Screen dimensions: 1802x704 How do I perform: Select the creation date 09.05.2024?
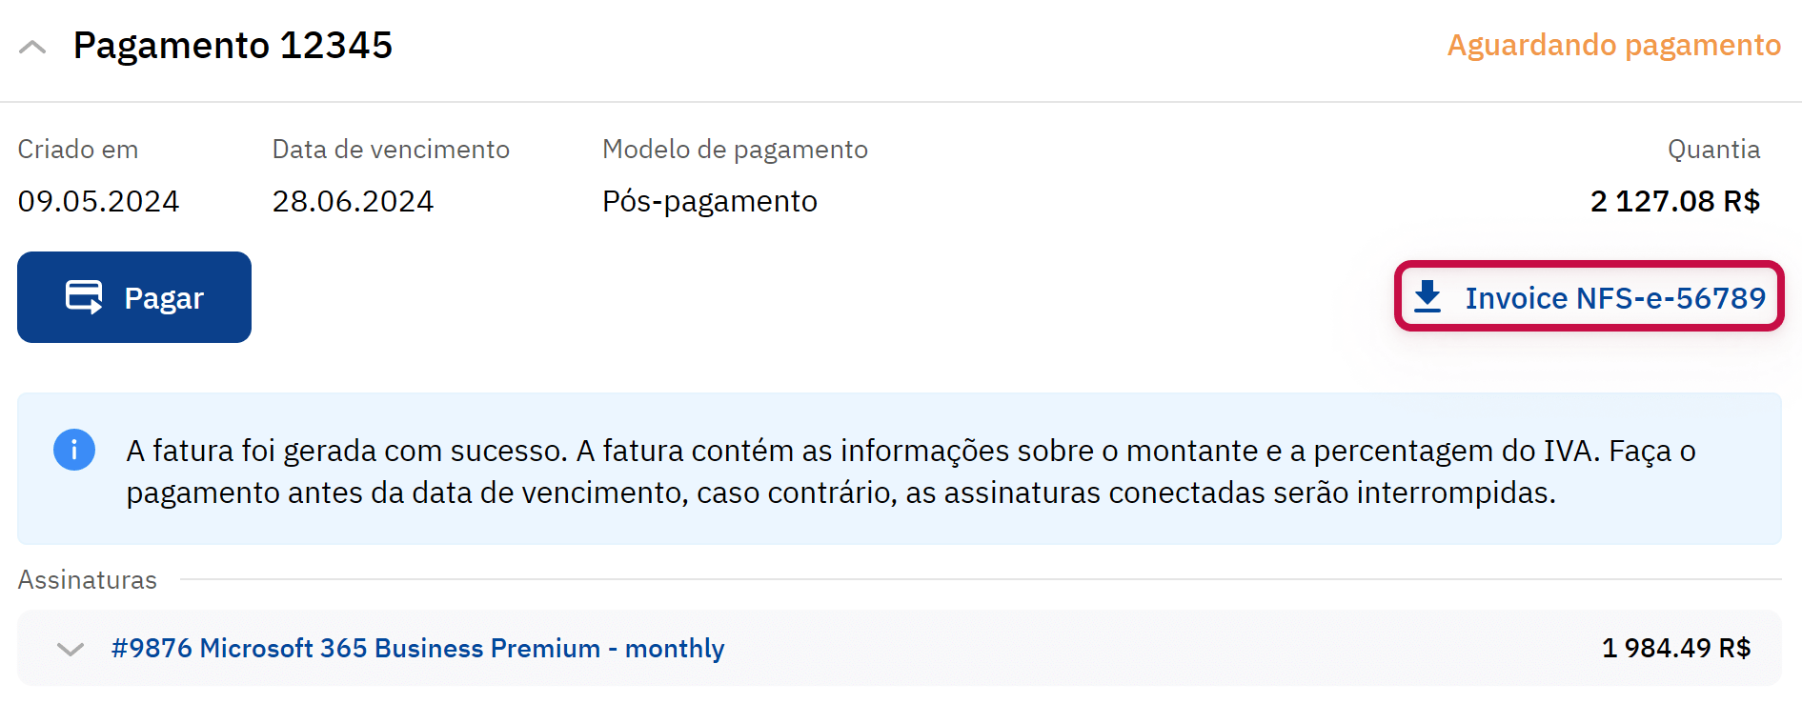98,201
